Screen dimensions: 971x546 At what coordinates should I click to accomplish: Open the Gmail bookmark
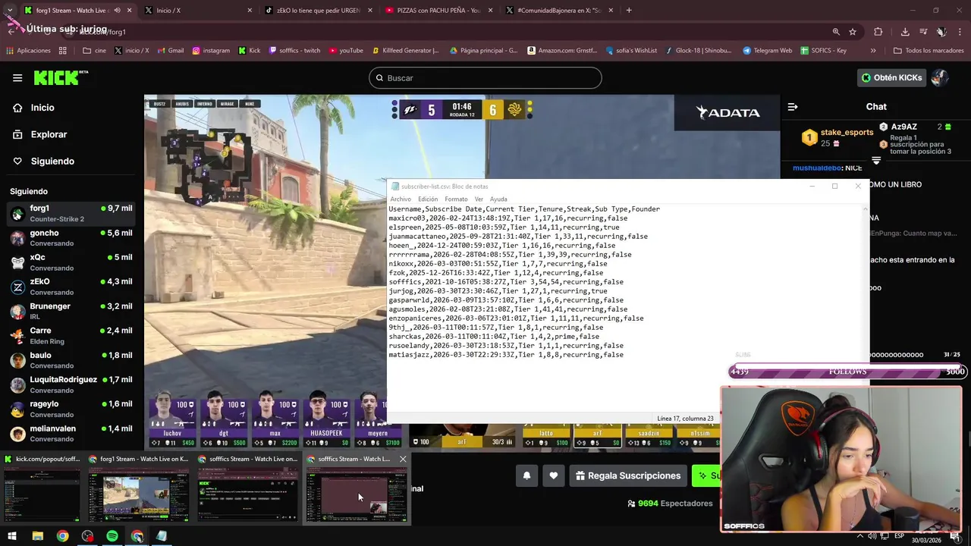tap(171, 51)
